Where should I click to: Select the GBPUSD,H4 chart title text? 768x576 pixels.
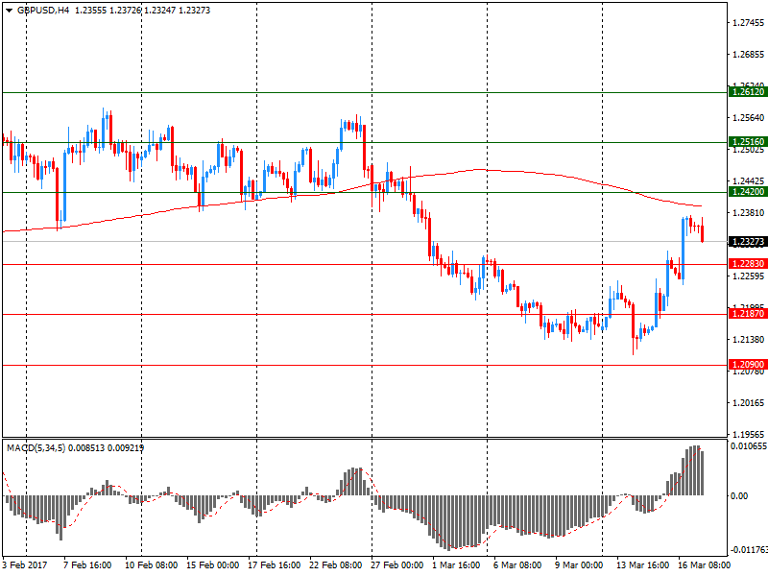(43, 11)
